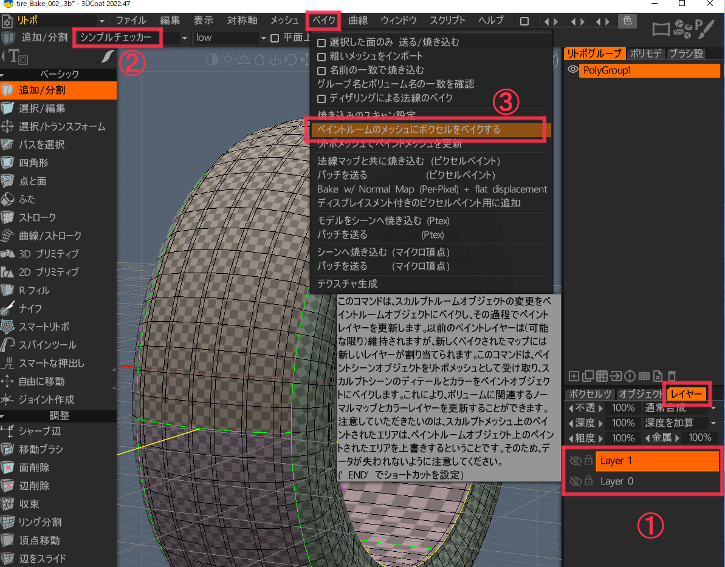Image resolution: width=725 pixels, height=567 pixels.
Task: Toggle the 平面上 checkbox in toolbar
Action: 275,38
